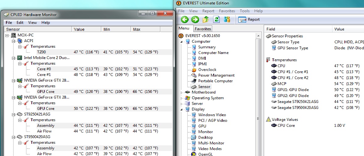This screenshot has height=156, width=364.
Task: Collapse the ST9250421ASG drive node
Action: pyautogui.click(x=14, y=114)
